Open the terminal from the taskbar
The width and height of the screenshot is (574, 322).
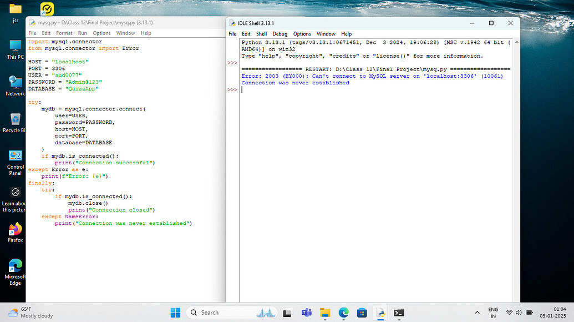(x=399, y=313)
